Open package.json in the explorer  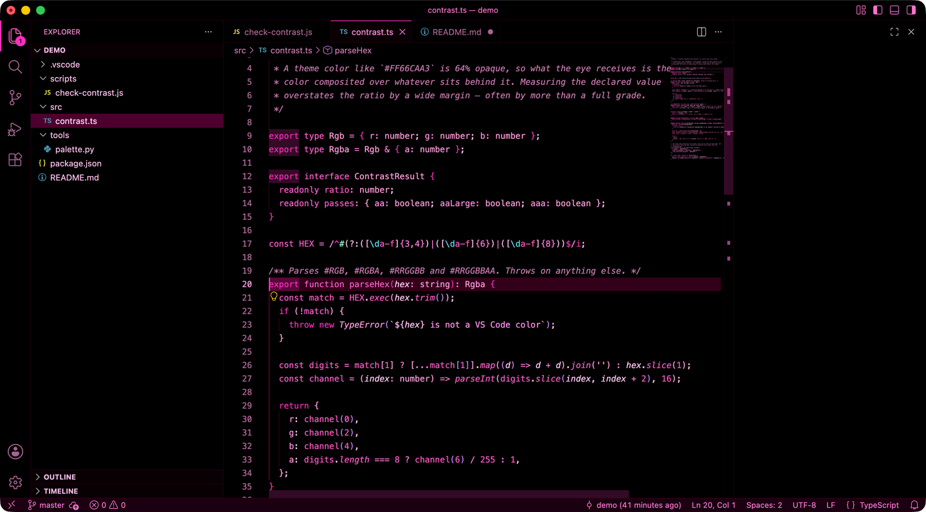pos(127,163)
